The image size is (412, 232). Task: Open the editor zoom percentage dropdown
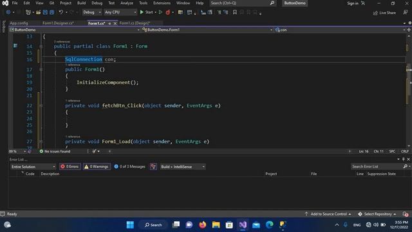click(17, 151)
